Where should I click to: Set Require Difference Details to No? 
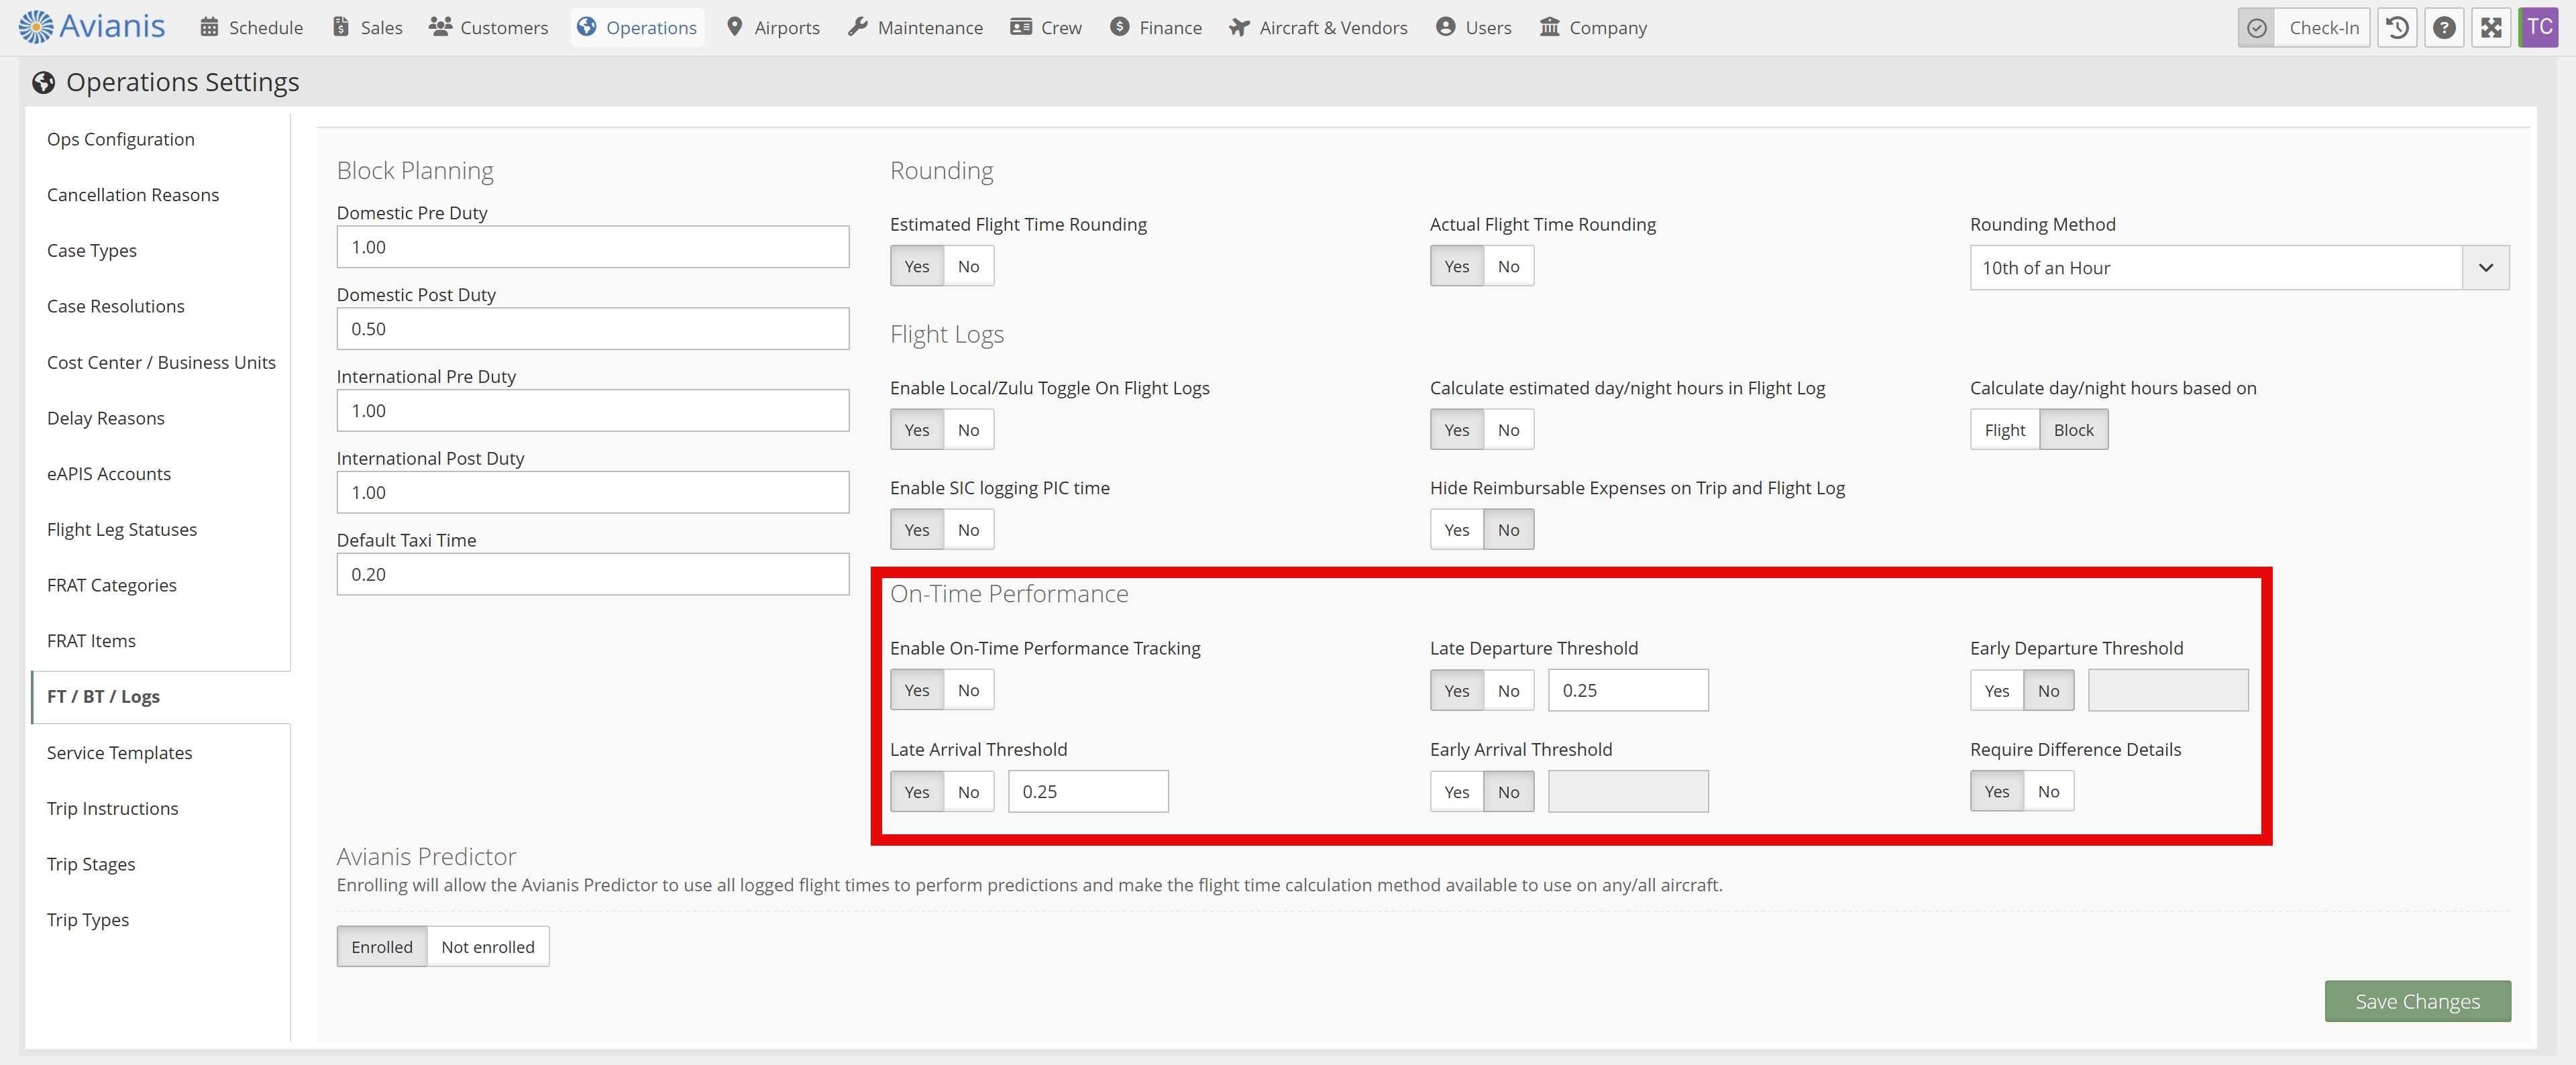click(2048, 791)
